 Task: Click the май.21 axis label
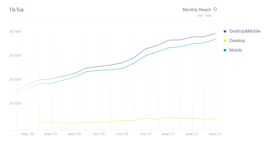coord(192,134)
